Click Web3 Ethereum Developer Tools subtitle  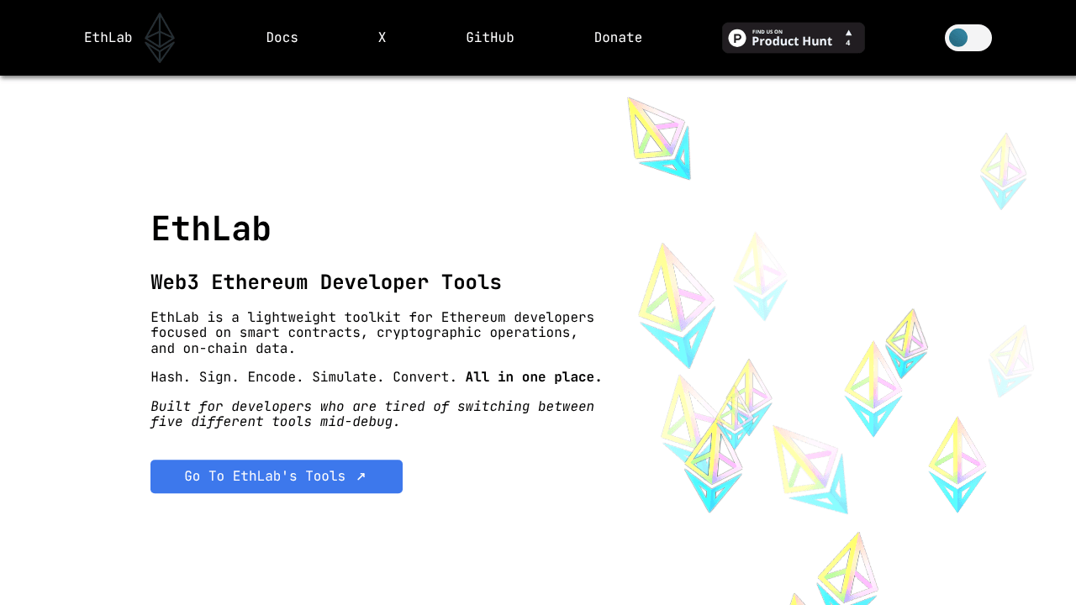[326, 282]
